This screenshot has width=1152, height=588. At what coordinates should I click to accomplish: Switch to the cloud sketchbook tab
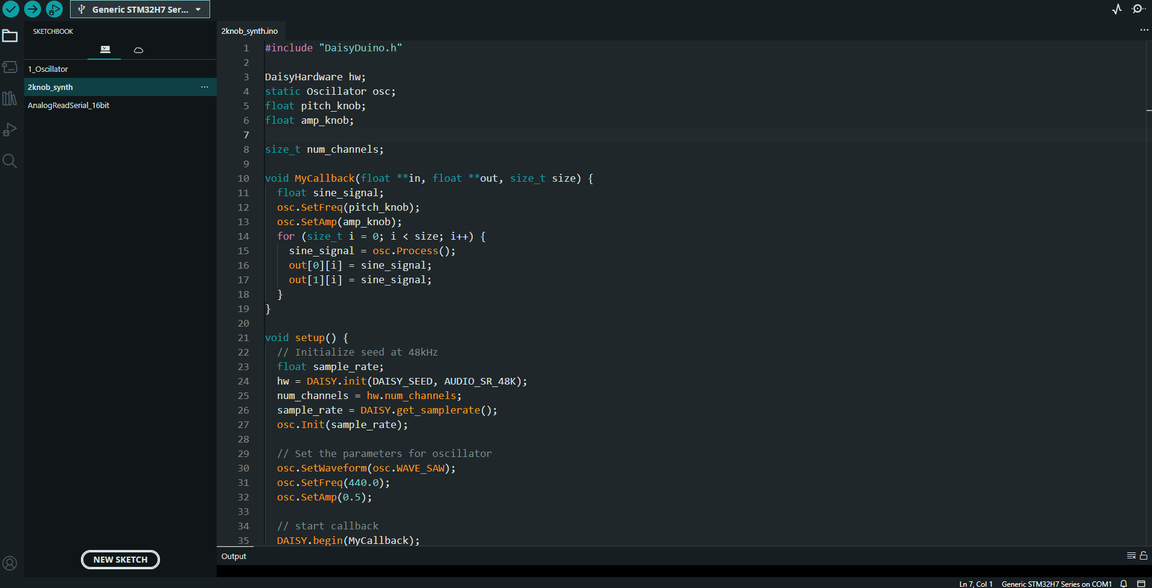(138, 50)
